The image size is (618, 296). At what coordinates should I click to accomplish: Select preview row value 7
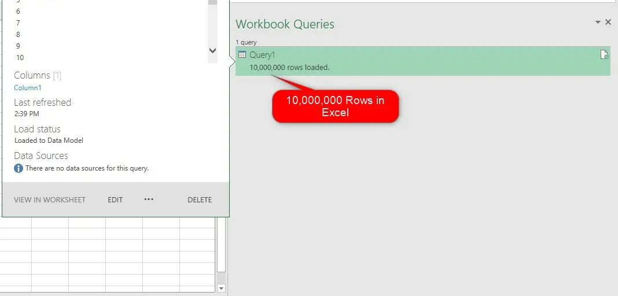click(19, 23)
